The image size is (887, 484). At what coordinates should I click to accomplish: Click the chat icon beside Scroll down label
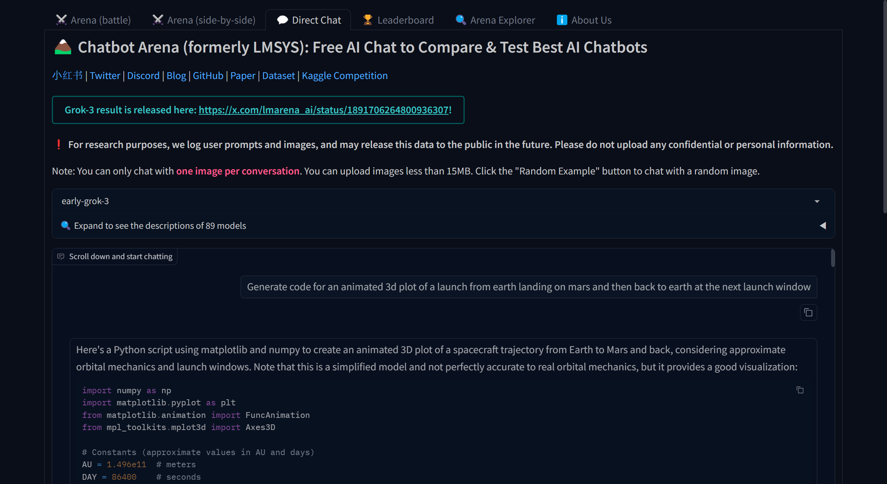coord(61,256)
